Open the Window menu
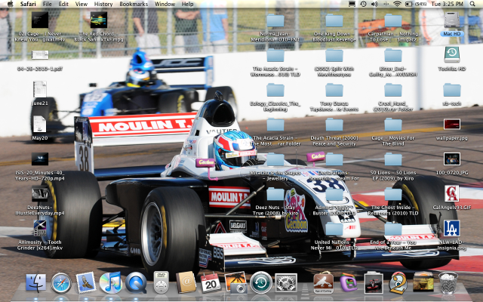 165,4
